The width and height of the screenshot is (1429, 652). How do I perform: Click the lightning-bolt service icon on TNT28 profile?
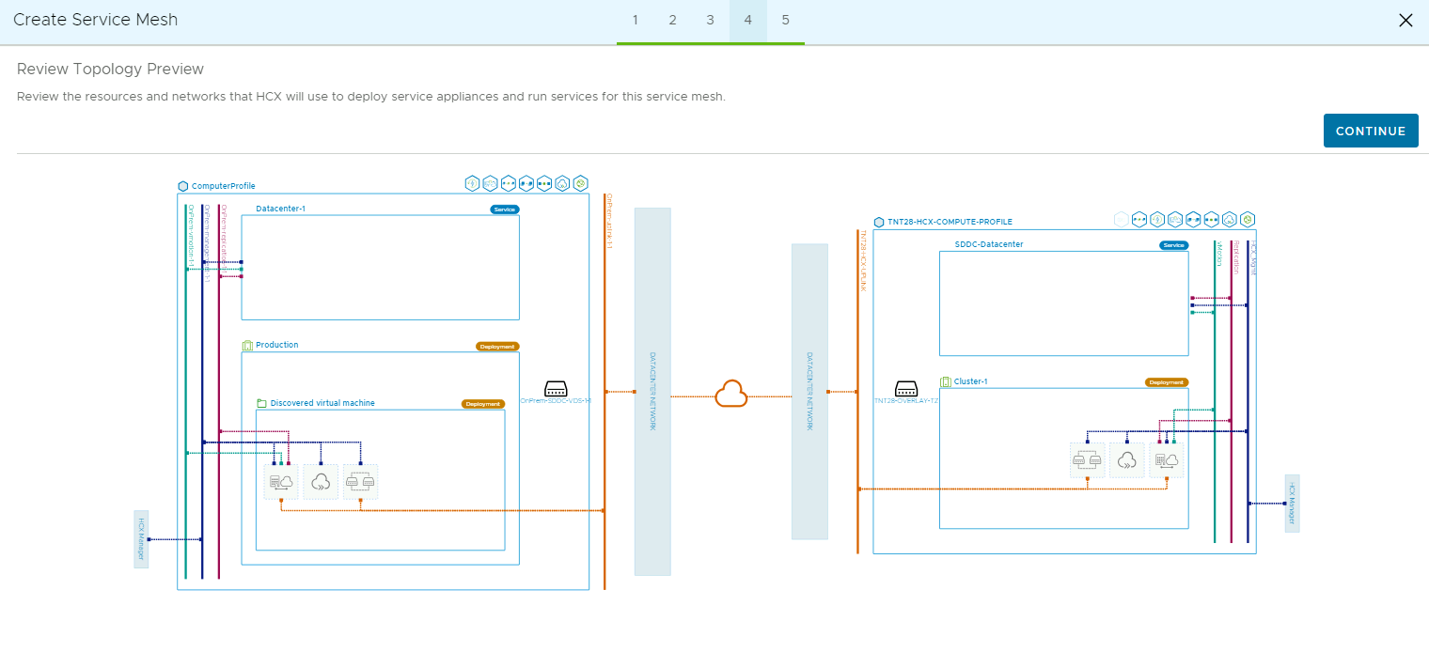(1157, 220)
